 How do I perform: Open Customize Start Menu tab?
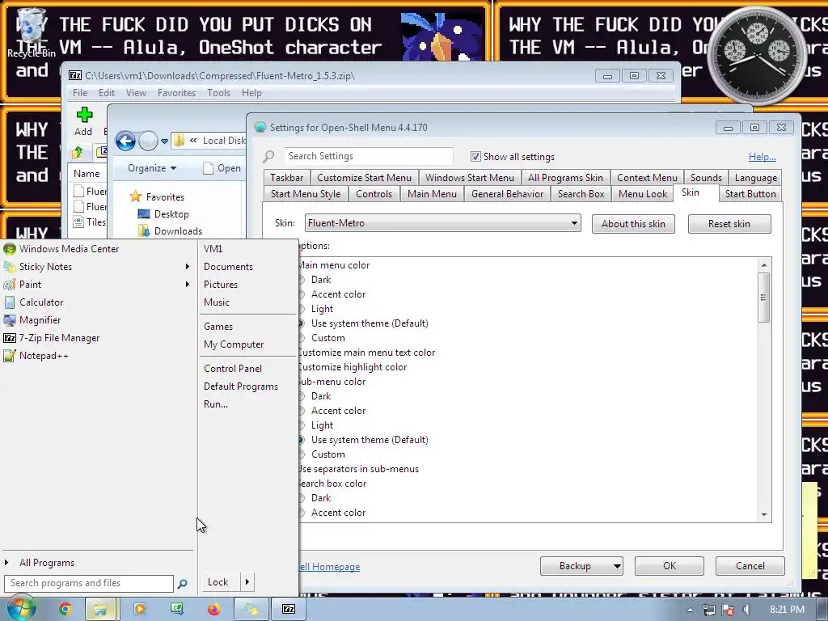tap(364, 178)
